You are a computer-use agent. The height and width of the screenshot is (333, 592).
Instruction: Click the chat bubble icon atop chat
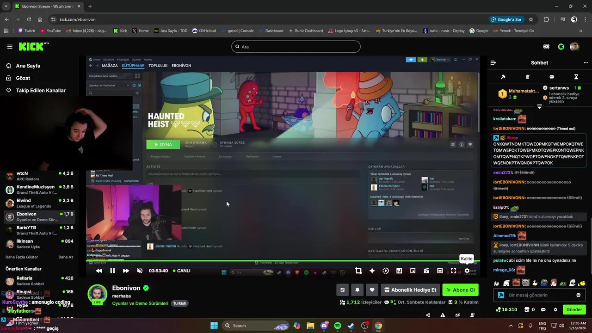coord(552,77)
